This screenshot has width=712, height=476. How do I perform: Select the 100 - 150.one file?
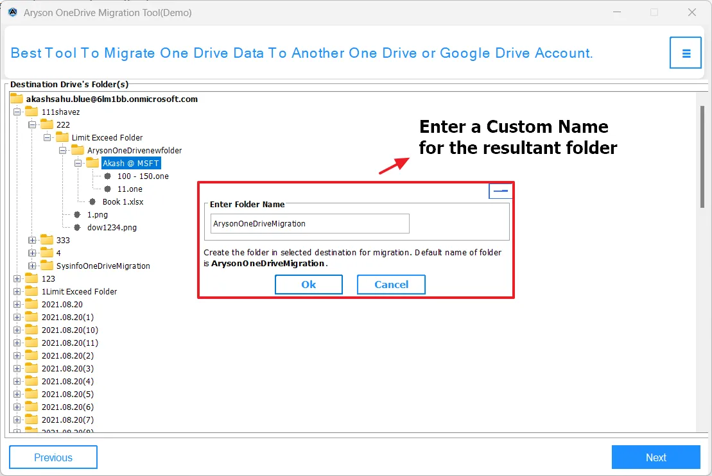click(x=143, y=176)
